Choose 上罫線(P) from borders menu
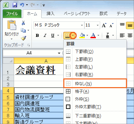 [x=95, y=59]
